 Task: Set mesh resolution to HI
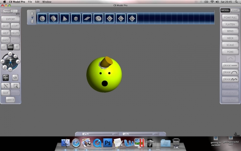point(17,47)
